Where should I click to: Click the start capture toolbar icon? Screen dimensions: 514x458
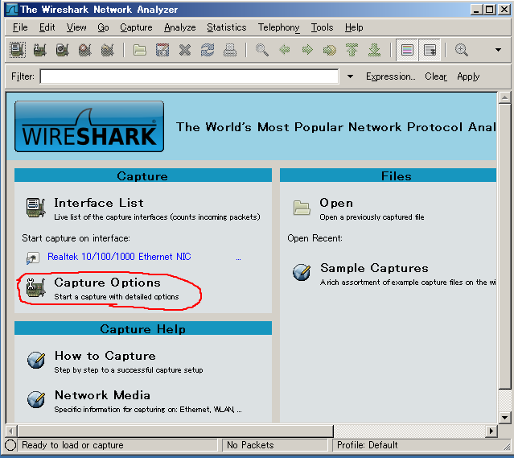click(x=63, y=50)
